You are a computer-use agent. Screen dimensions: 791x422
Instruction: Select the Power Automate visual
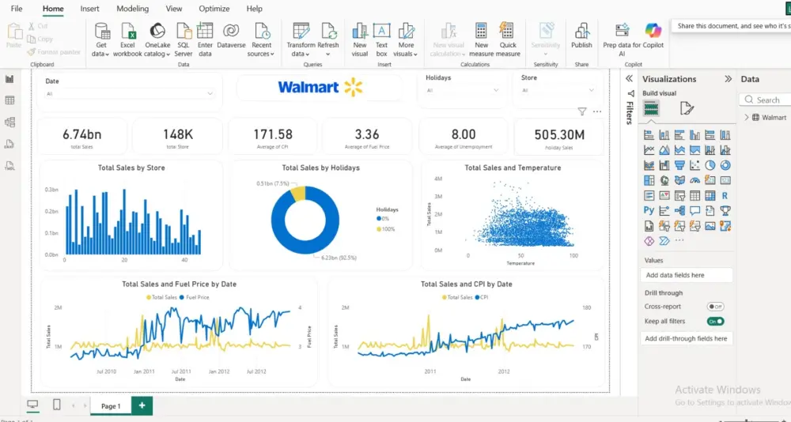664,241
